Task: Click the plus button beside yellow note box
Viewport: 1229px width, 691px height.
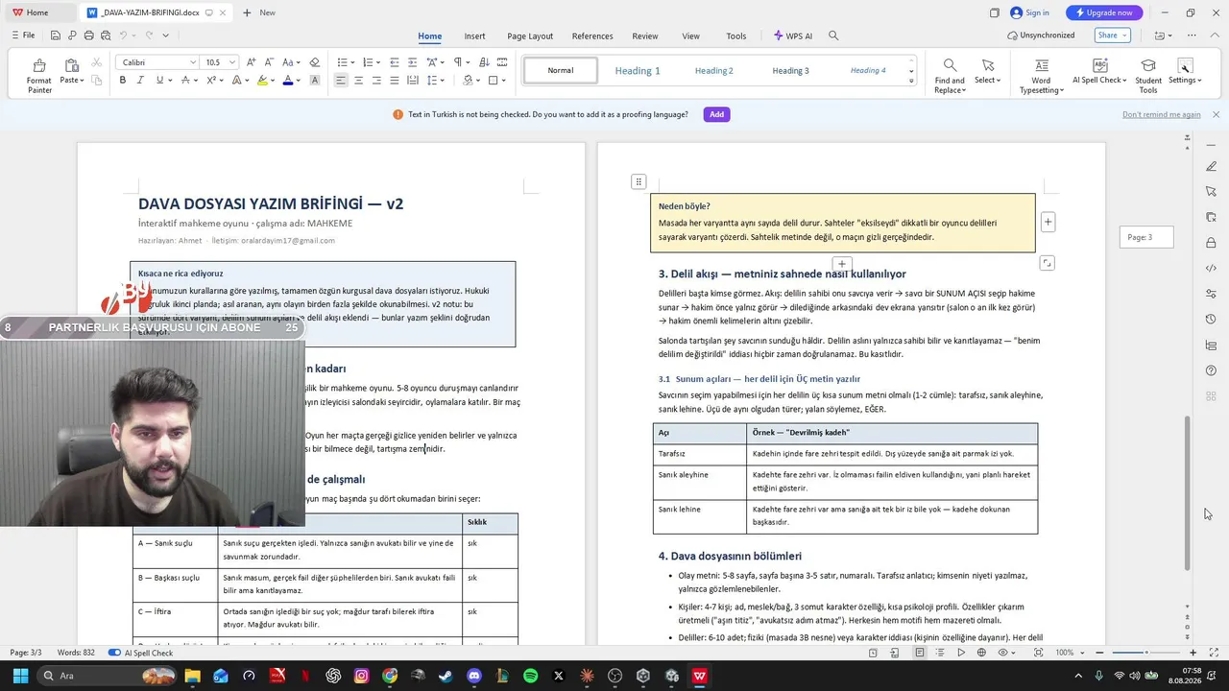Action: point(1048,222)
